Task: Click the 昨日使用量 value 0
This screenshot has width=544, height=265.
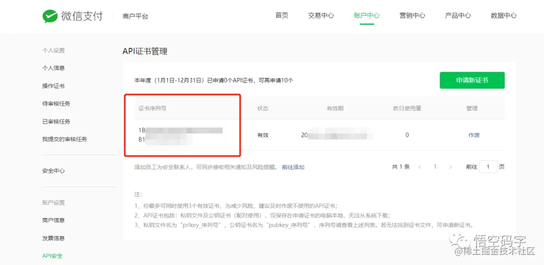Action: [x=407, y=135]
